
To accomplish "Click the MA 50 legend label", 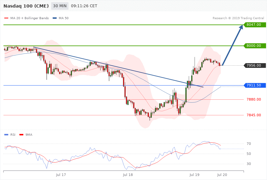I will [x=63, y=18].
